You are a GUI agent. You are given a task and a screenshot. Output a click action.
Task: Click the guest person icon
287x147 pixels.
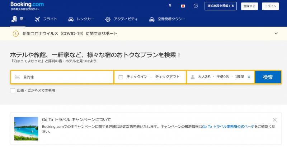click(192, 77)
